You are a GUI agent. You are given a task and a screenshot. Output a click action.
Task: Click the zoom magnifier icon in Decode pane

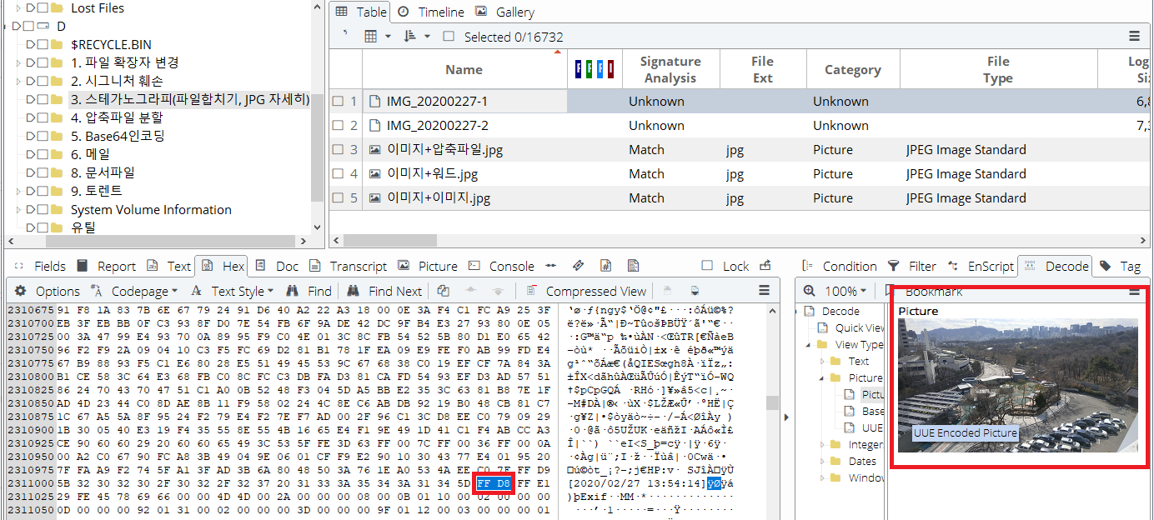click(810, 291)
